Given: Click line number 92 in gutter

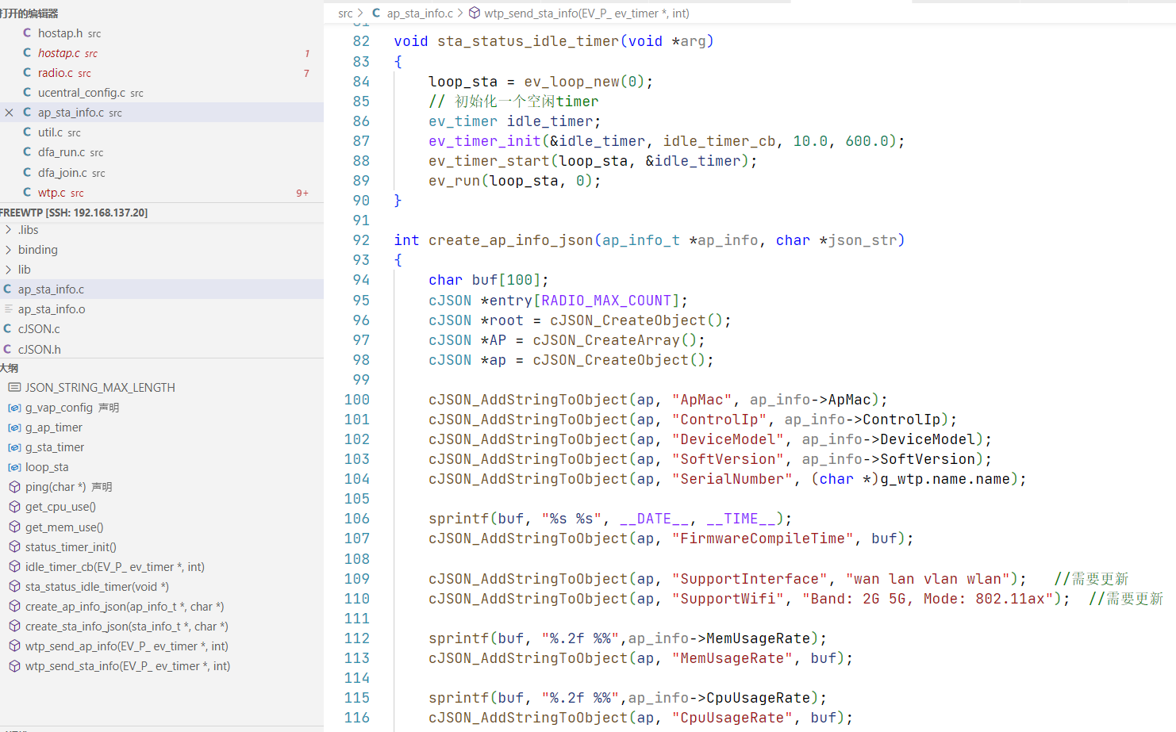Looking at the screenshot, I should pyautogui.click(x=361, y=240).
